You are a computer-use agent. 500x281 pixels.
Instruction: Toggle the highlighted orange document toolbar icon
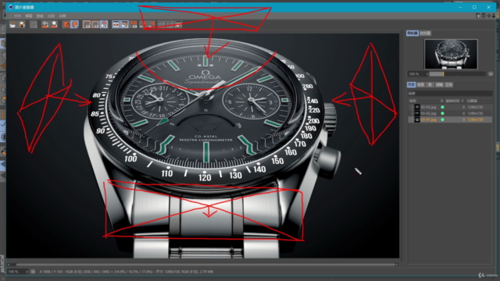pyautogui.click(x=75, y=24)
